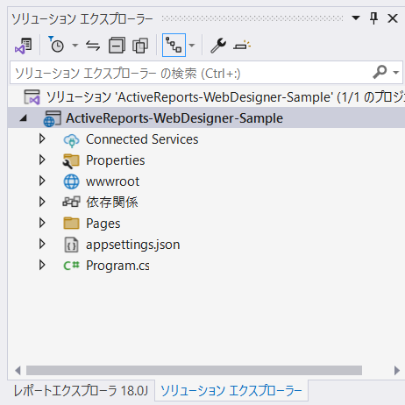Click the Properties folder wrench icon
Image resolution: width=405 pixels, height=405 pixels.
(x=71, y=161)
